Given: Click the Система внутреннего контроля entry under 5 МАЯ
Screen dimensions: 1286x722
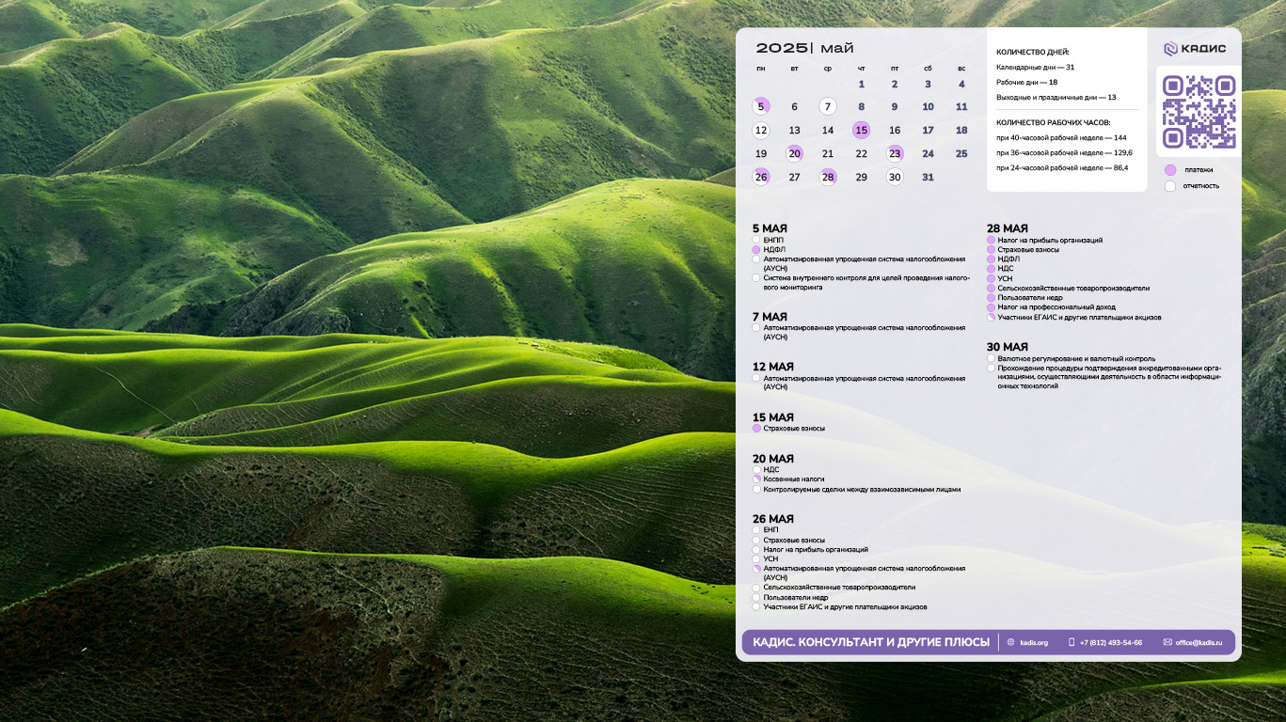Looking at the screenshot, I should [866, 282].
